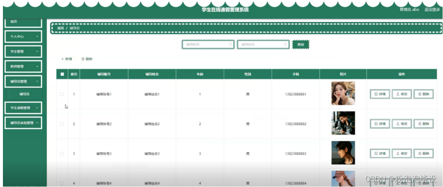The height and width of the screenshot is (187, 443).
Task: Click phone number 13823888881
Action: [x=296, y=95]
